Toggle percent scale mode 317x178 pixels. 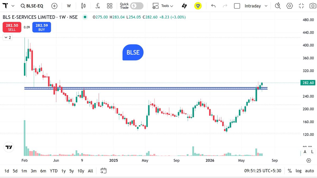click(x=290, y=171)
